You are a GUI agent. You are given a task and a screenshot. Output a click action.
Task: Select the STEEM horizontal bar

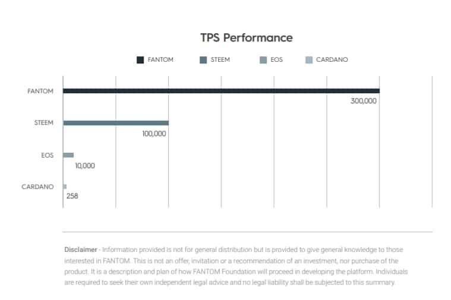(116, 123)
